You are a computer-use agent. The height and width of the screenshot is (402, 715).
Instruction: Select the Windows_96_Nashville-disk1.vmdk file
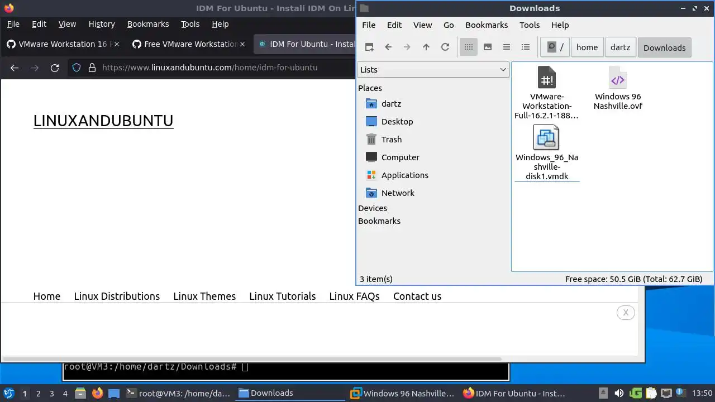pos(546,152)
